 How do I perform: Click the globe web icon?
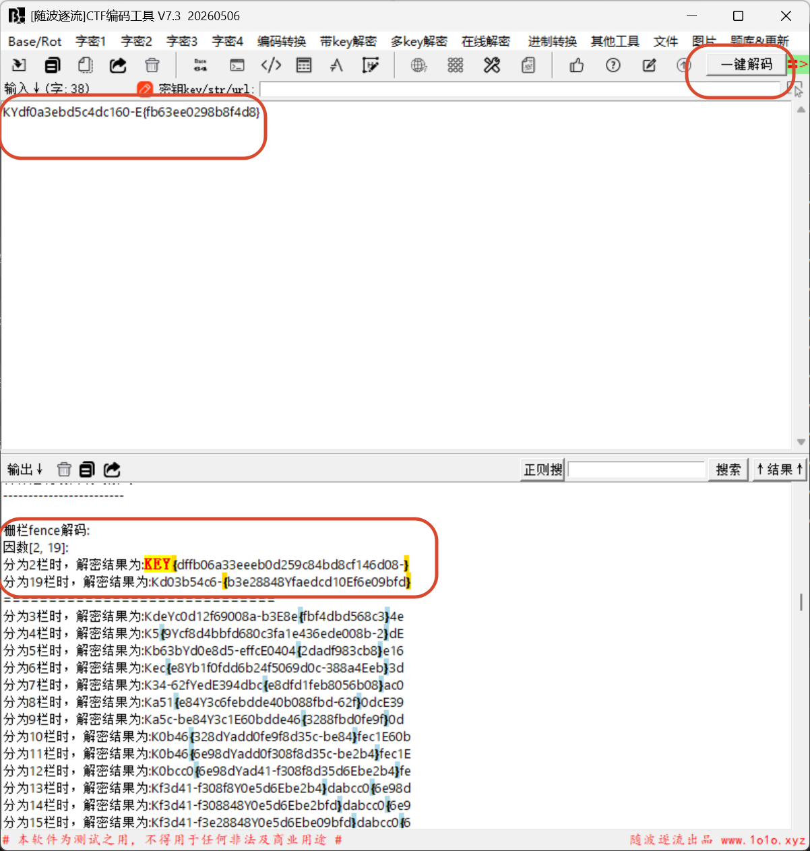click(x=418, y=65)
